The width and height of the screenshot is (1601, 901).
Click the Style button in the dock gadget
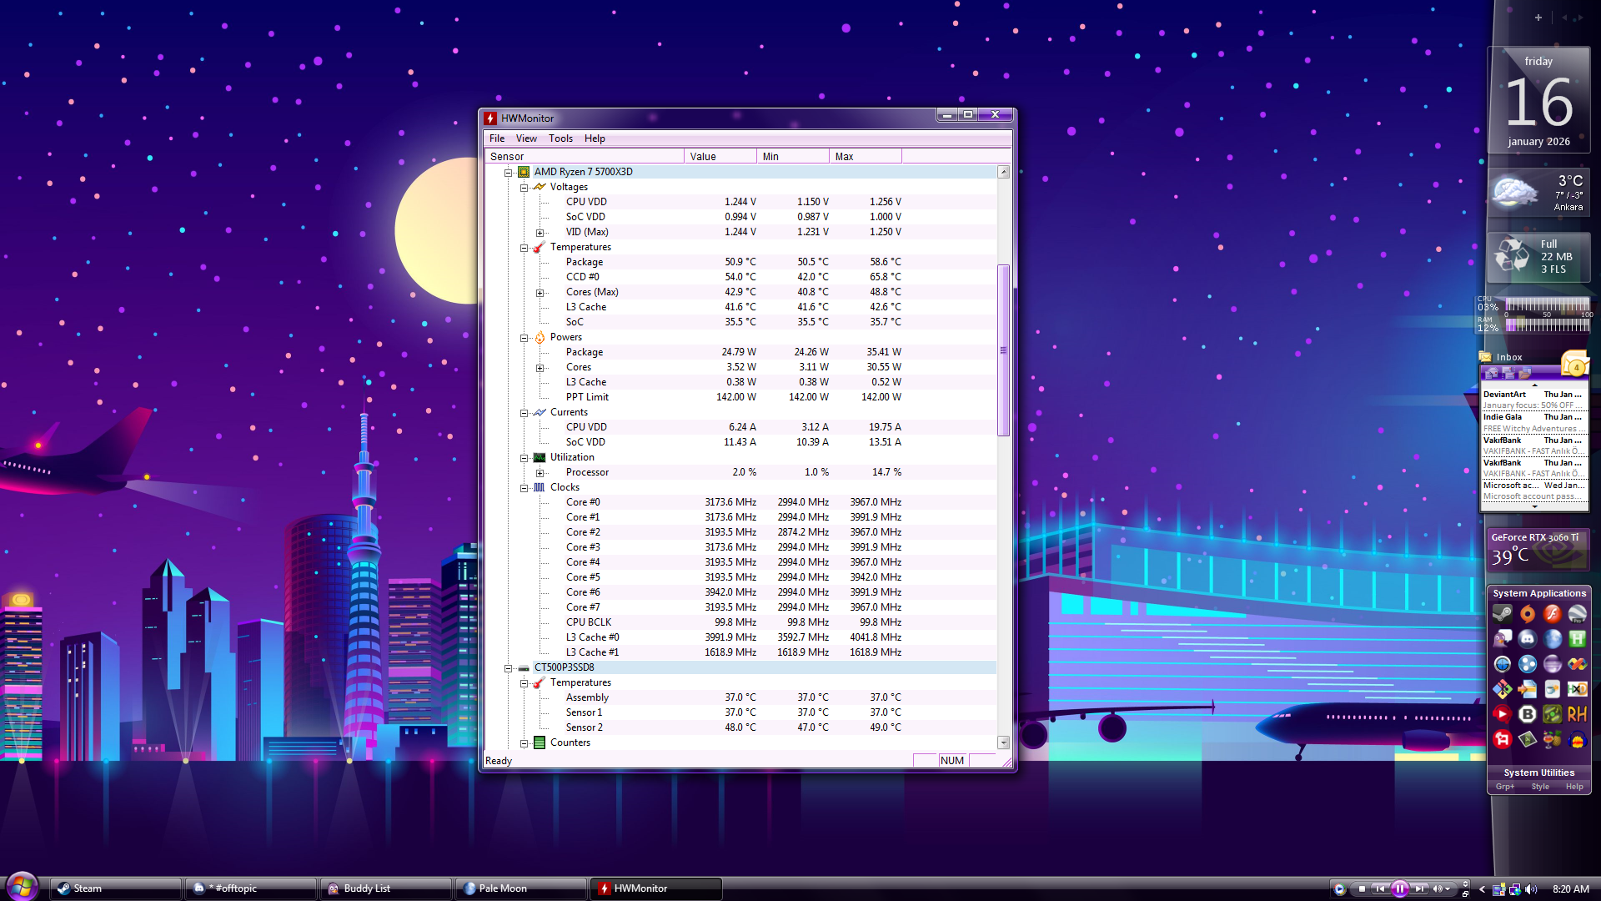click(x=1540, y=787)
